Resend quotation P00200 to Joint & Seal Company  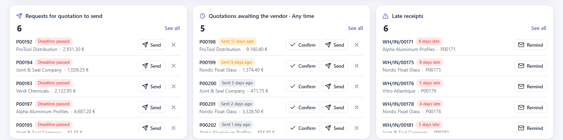334,86
